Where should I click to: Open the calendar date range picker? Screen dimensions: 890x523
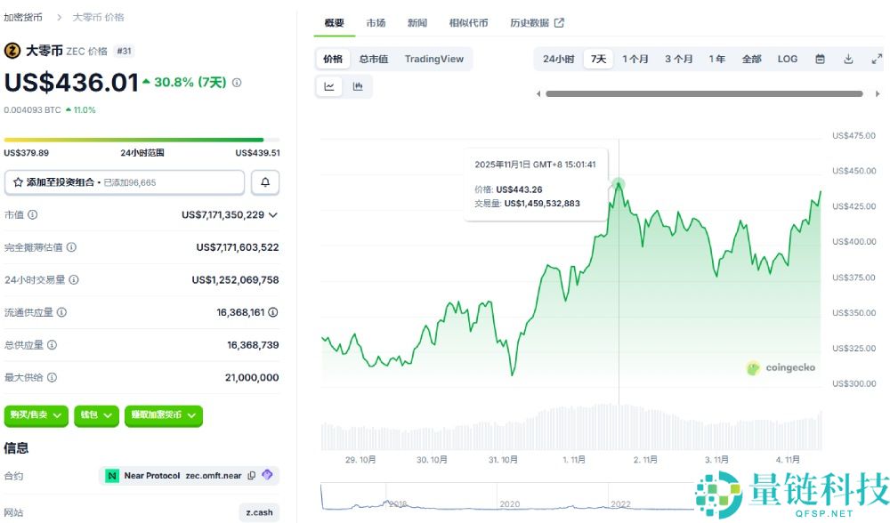click(x=820, y=60)
